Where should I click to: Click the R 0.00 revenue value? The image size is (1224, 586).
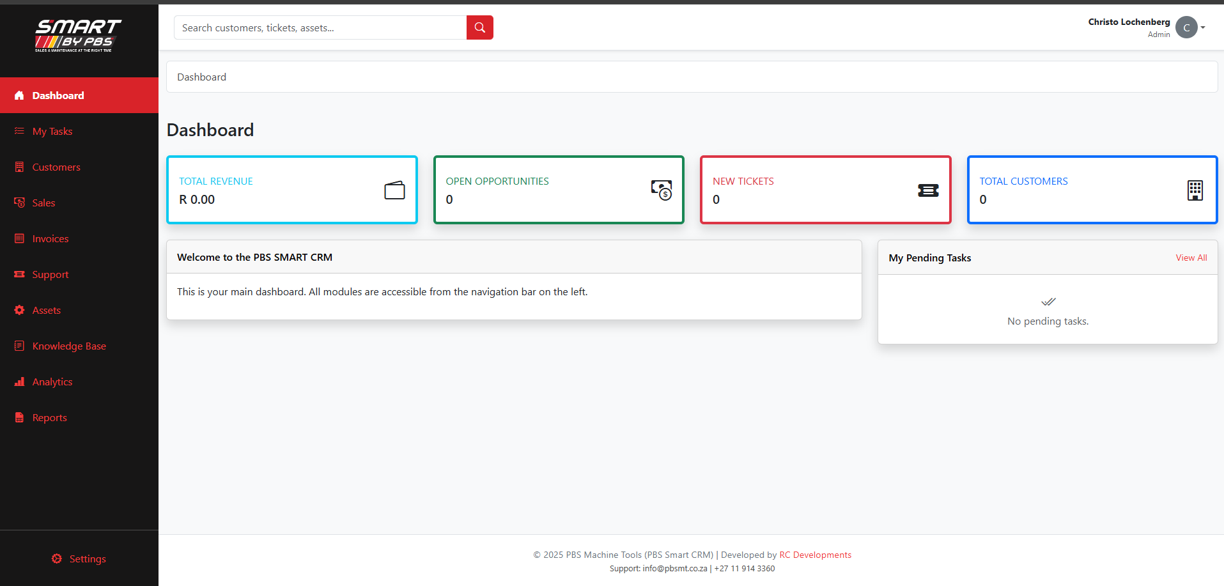(x=197, y=199)
